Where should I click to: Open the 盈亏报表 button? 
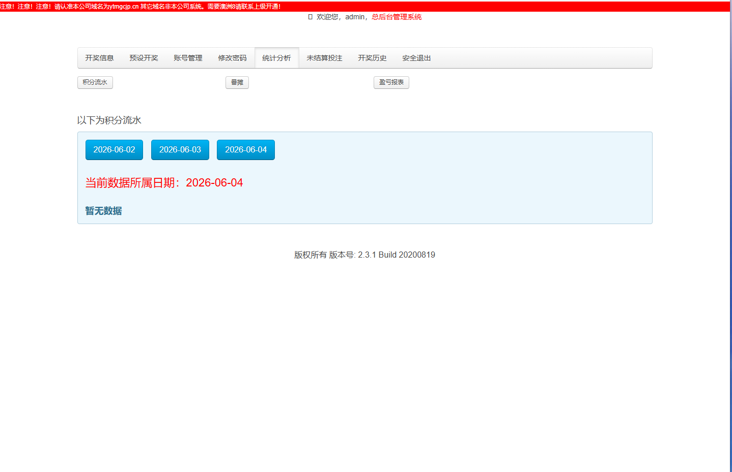pyautogui.click(x=391, y=82)
